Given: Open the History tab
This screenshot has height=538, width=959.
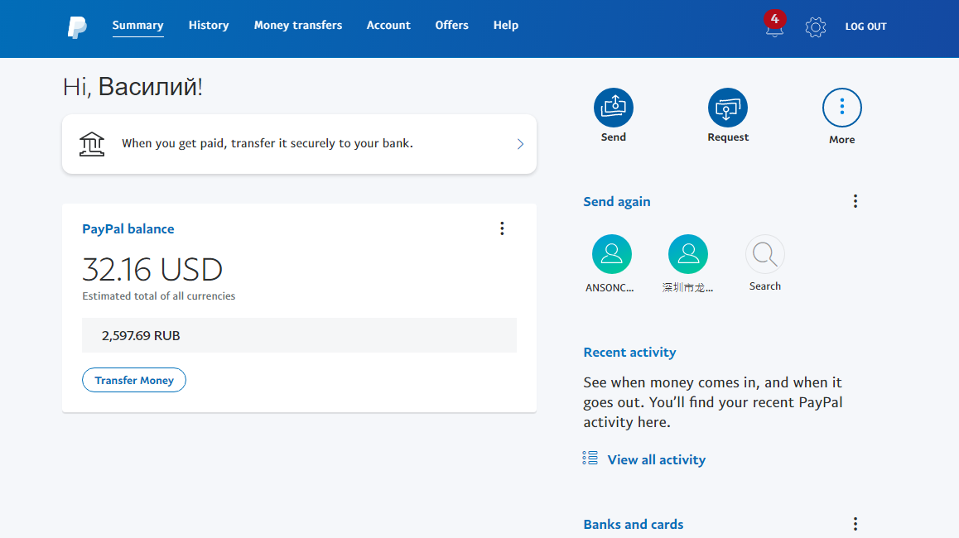Looking at the screenshot, I should coord(209,25).
